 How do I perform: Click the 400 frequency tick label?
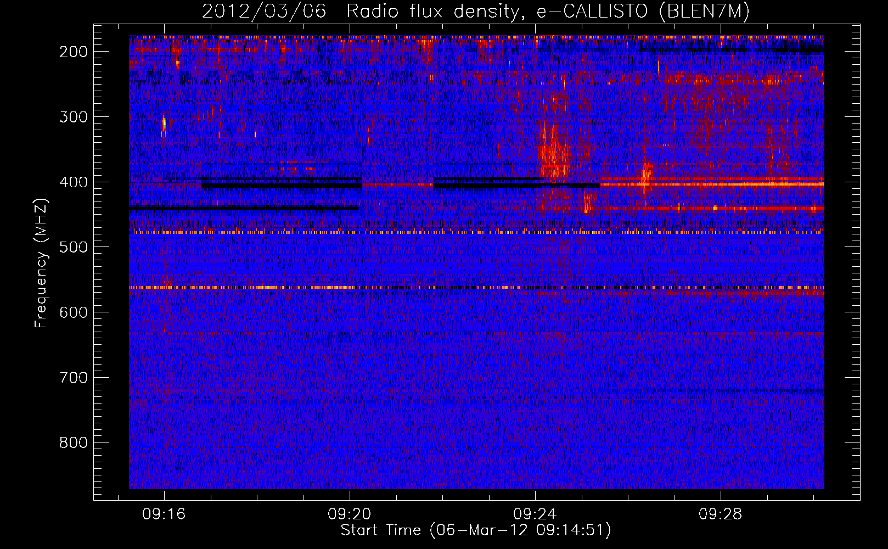[x=73, y=182]
